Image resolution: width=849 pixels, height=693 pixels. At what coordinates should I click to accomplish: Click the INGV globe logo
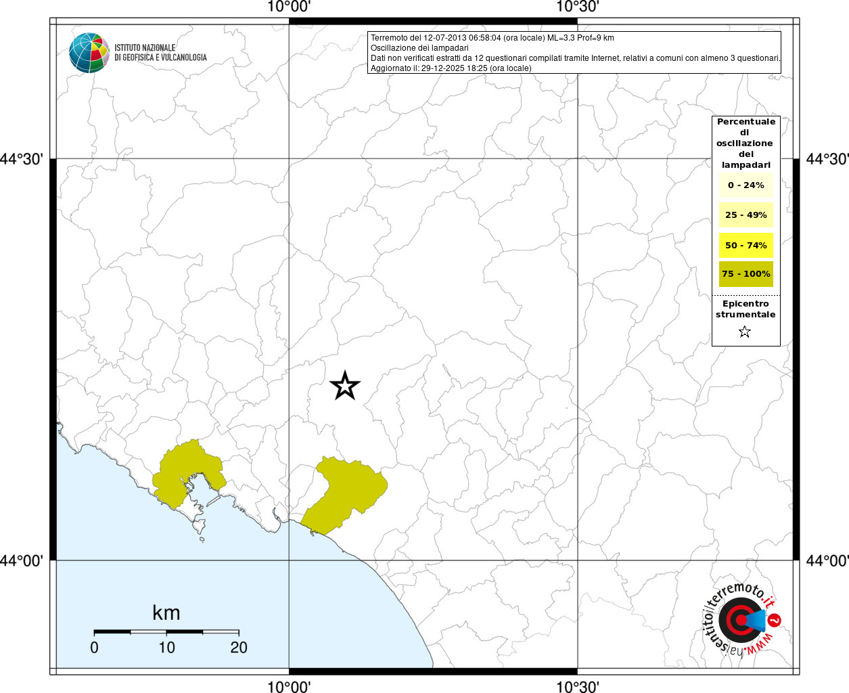coord(89,53)
